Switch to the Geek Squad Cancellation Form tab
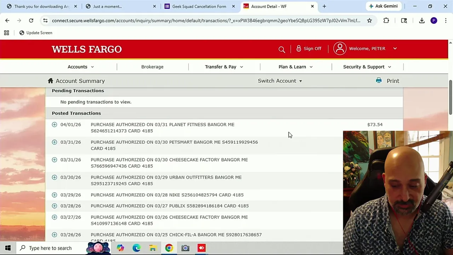The height and width of the screenshot is (255, 453). (x=199, y=6)
